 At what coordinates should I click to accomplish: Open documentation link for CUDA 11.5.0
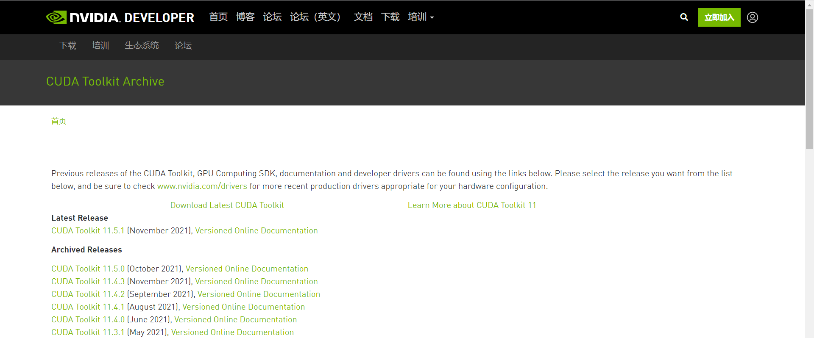click(247, 269)
